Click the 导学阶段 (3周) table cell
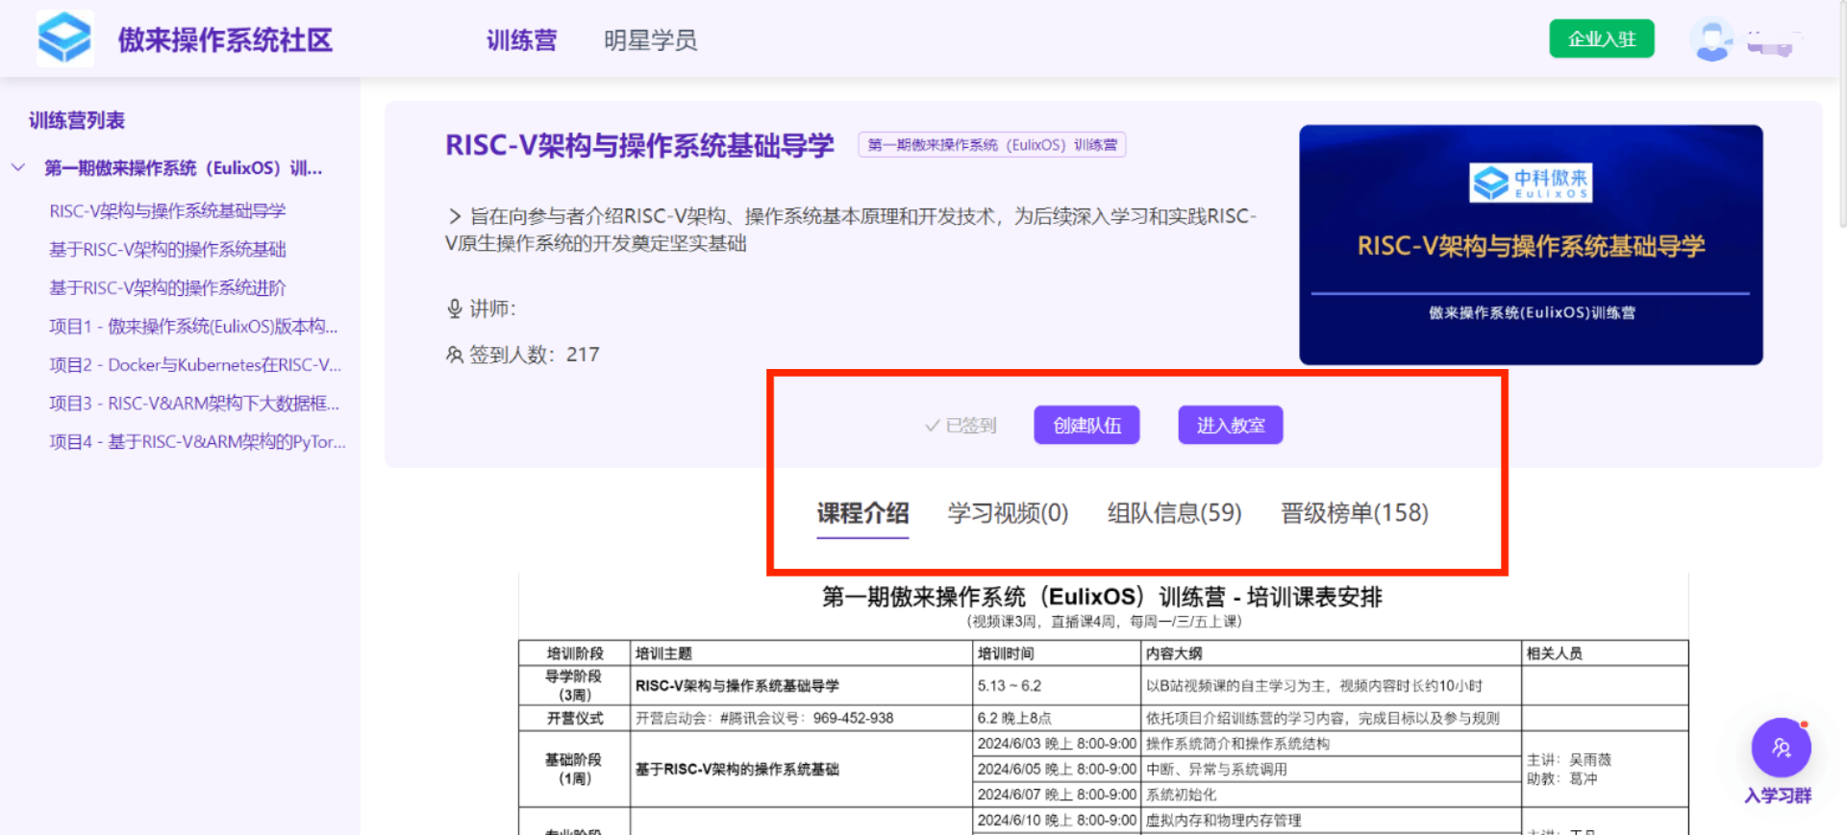The image size is (1847, 835). 574,685
